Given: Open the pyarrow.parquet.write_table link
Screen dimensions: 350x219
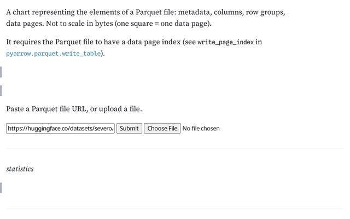Looking at the screenshot, I should click(x=54, y=54).
